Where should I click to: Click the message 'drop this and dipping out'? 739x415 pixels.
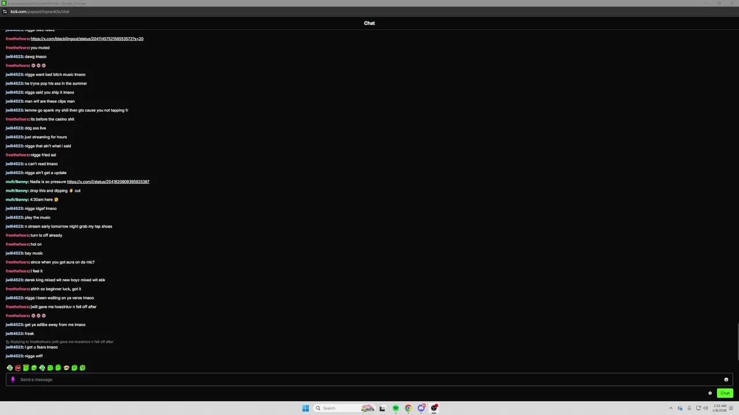point(55,191)
